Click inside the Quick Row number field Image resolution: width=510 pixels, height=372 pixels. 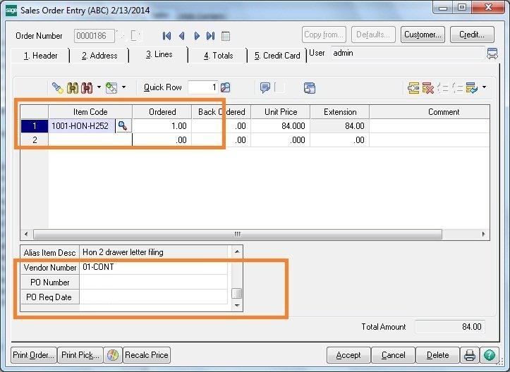[x=202, y=87]
